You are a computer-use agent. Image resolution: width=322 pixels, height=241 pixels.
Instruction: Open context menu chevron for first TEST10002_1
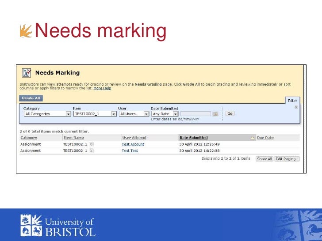[91, 144]
